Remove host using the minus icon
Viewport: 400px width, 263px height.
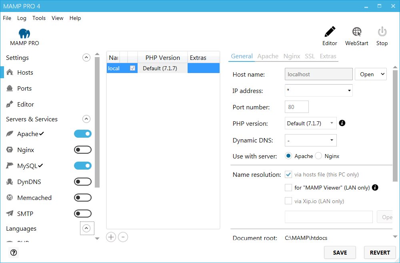123,237
